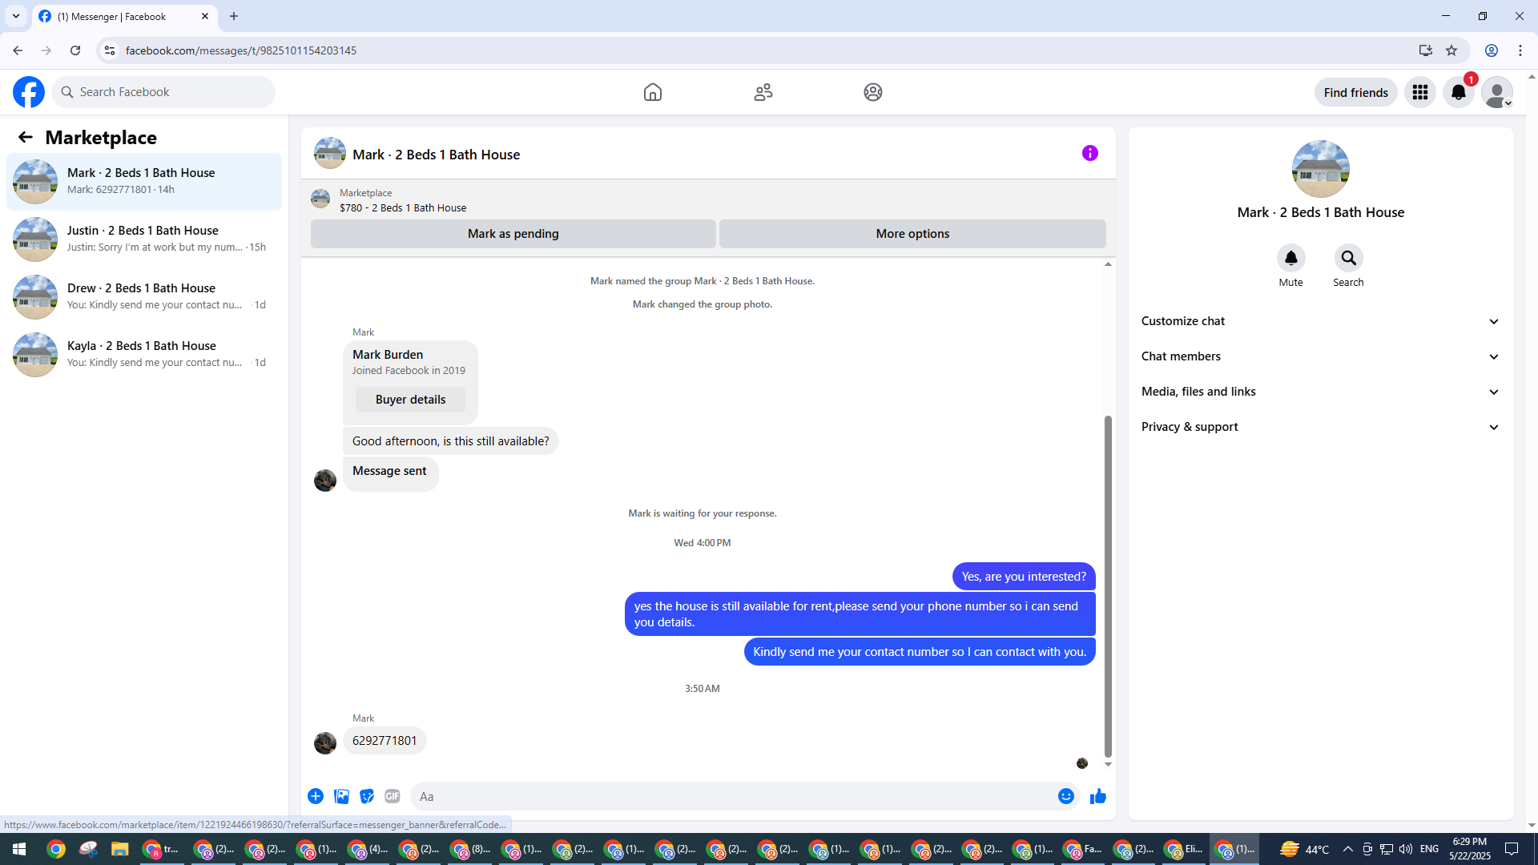Screen dimensions: 1538x865
Task: Click the house group photo in right panel
Action: [1321, 169]
